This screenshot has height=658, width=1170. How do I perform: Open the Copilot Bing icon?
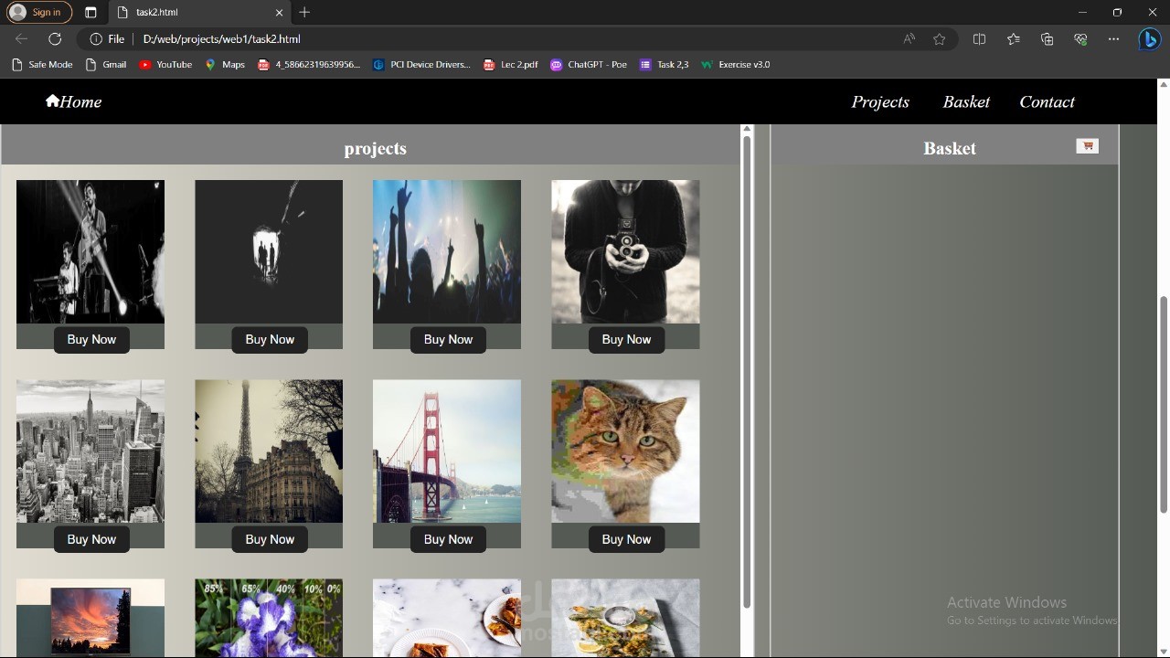pyautogui.click(x=1150, y=39)
